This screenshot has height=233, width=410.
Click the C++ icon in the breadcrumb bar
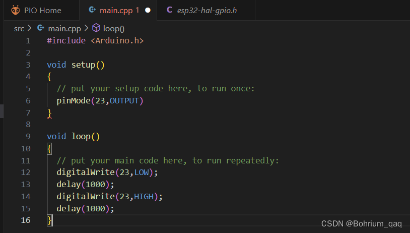(40, 28)
